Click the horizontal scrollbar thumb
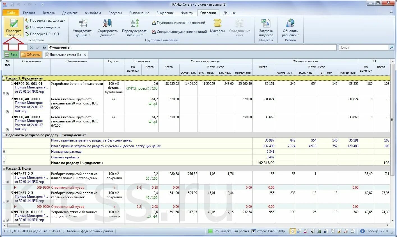397x237 pixels. [19, 225]
